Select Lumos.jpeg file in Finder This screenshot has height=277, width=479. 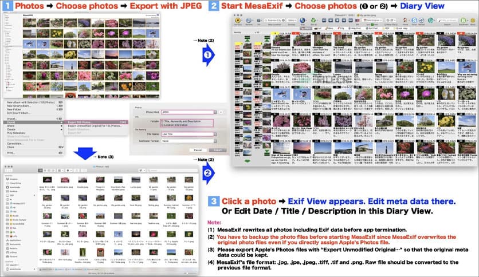[136, 183]
